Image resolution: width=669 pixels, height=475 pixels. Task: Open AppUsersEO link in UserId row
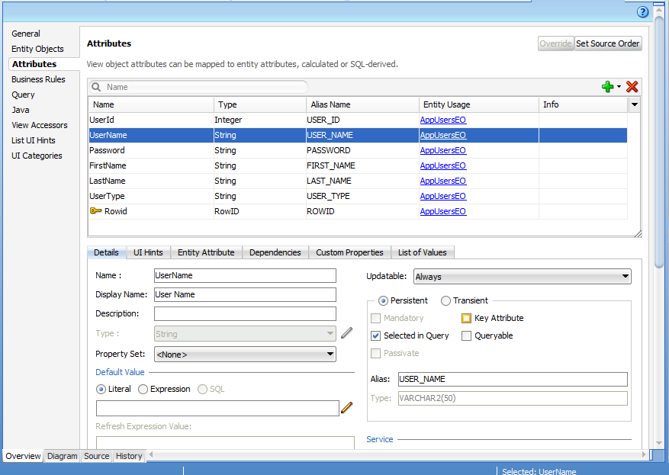442,120
